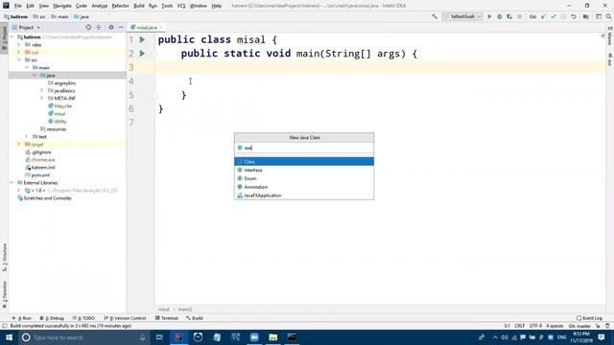Start debugging with the bug icon
This screenshot has width=614, height=345.
coord(499,17)
